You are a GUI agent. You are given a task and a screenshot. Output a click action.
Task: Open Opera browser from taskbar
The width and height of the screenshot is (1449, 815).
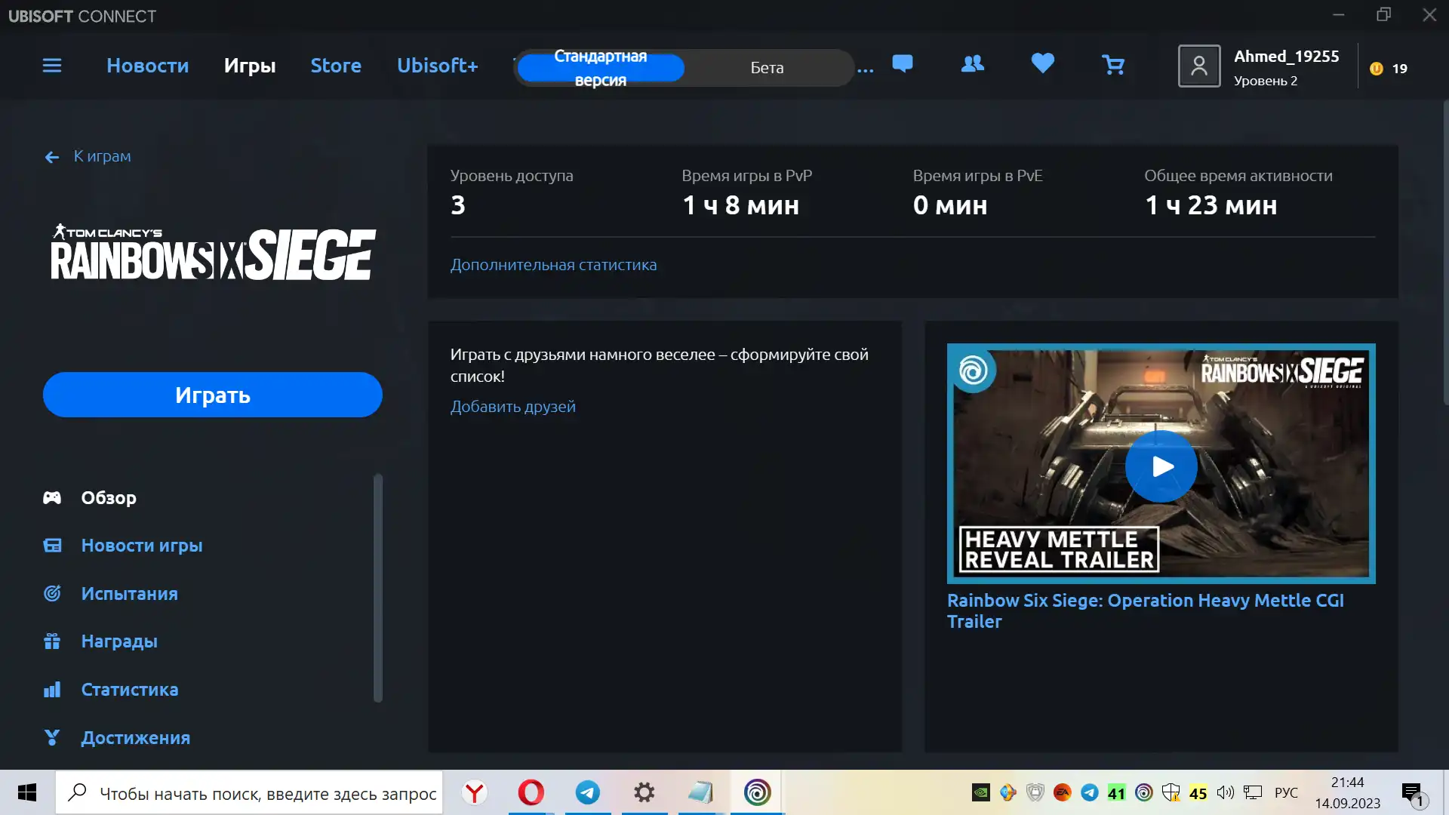pyautogui.click(x=531, y=792)
